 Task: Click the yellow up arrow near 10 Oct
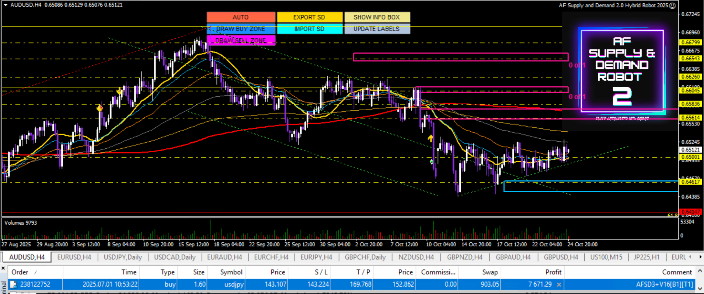430,138
